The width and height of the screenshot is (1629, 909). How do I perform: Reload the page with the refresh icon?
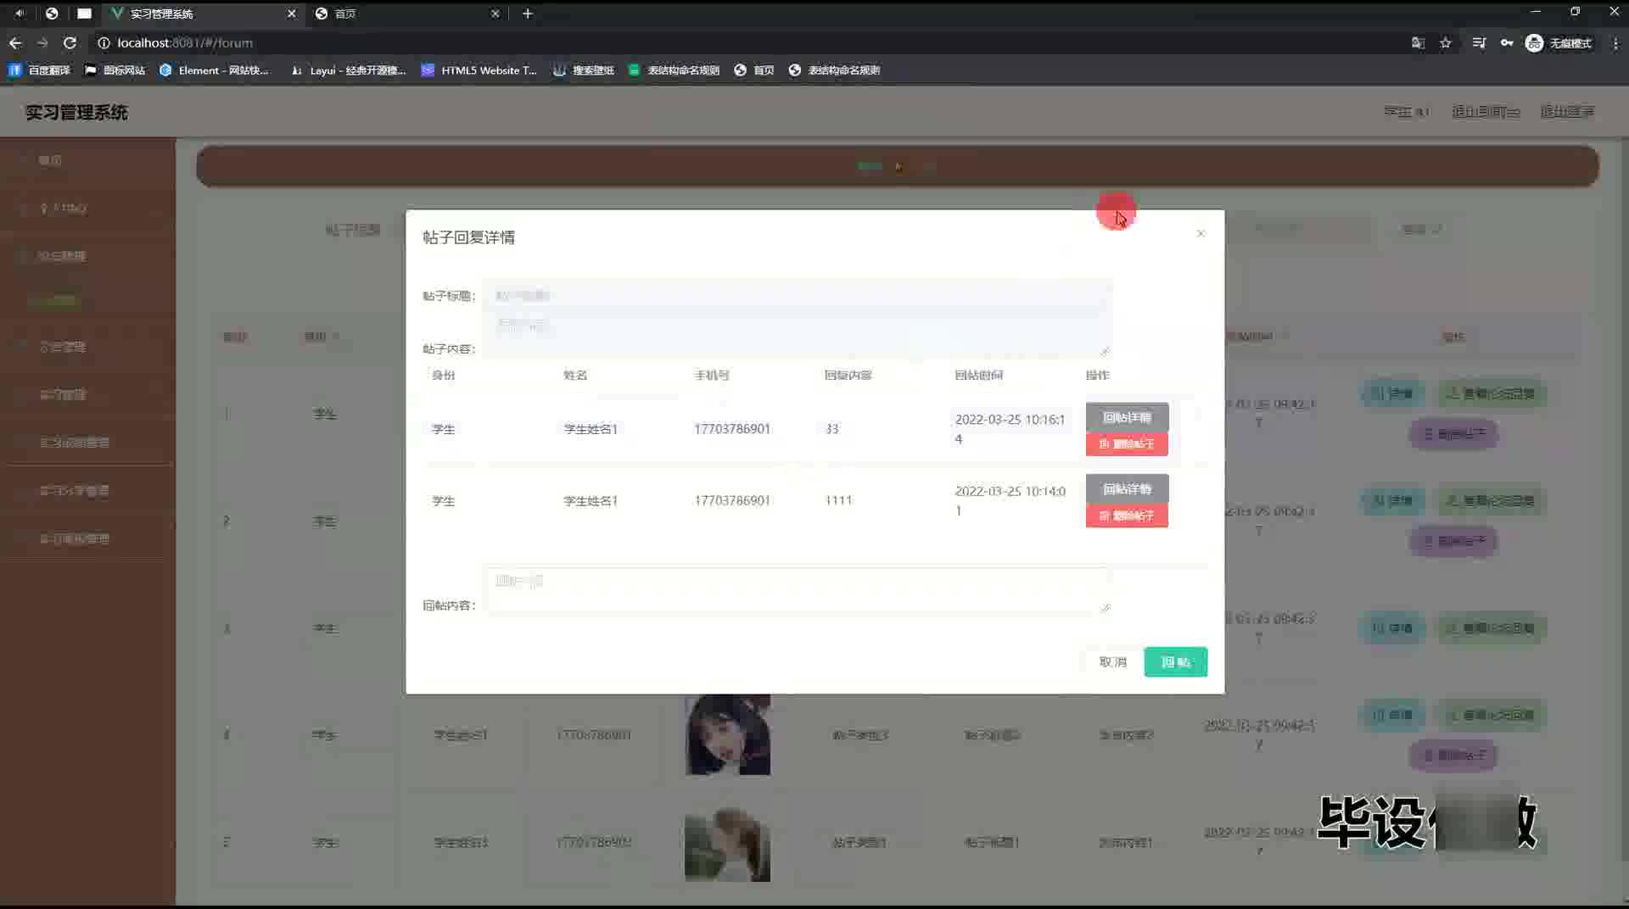(x=70, y=43)
